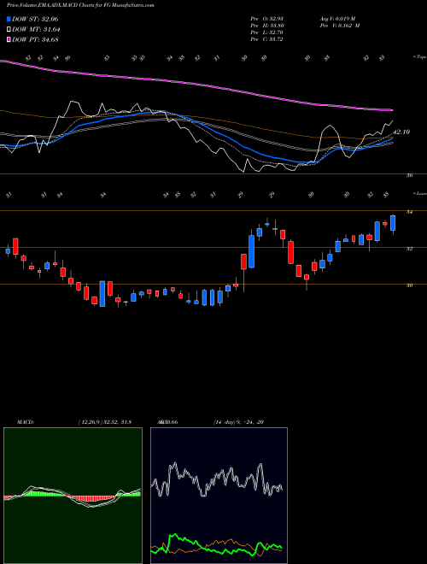Click the 'MACD:' panel label
The image size is (427, 564).
[25, 422]
